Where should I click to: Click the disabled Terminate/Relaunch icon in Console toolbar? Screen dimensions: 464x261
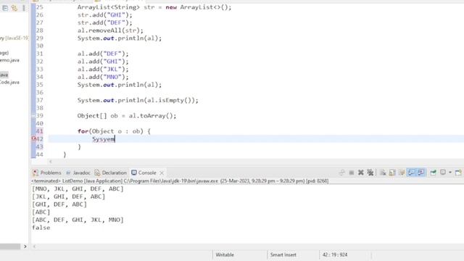[x=342, y=173]
